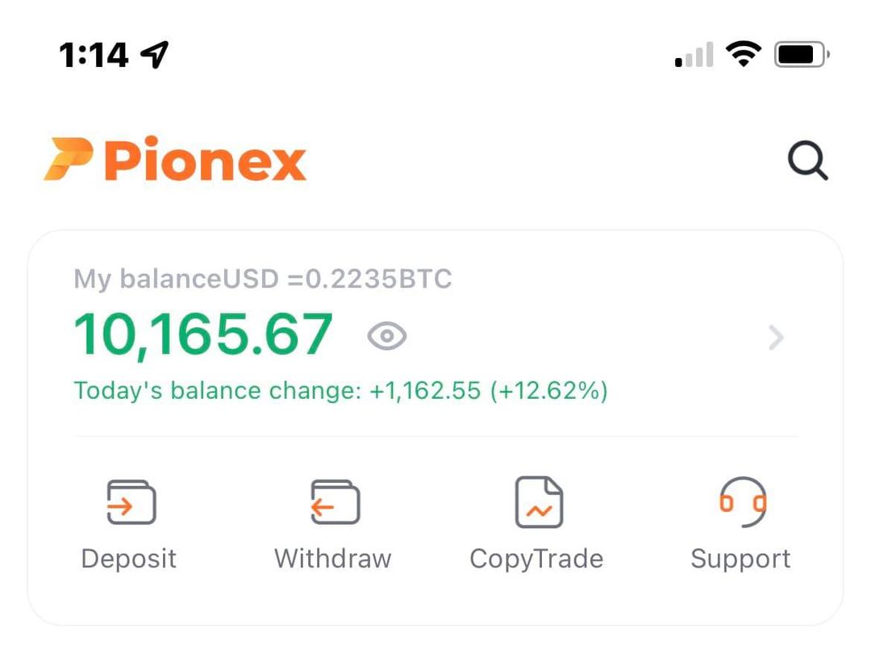Viewport: 871px width, 648px height.
Task: Hide balance using the eye icon
Action: point(387,336)
